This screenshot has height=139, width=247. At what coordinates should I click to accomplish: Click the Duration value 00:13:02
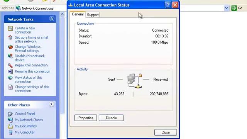162,36
